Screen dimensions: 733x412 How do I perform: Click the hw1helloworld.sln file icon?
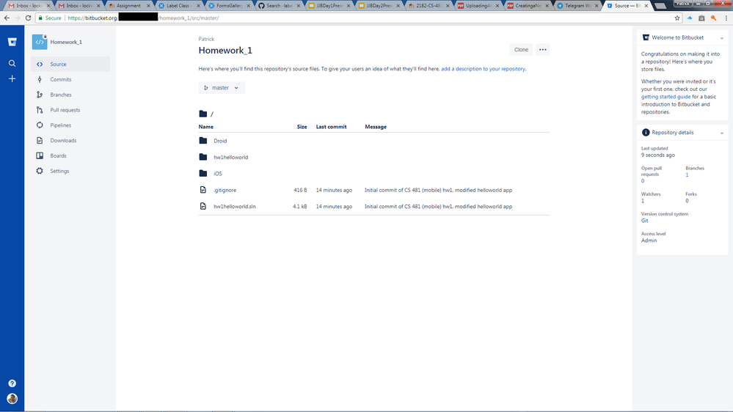tap(203, 207)
